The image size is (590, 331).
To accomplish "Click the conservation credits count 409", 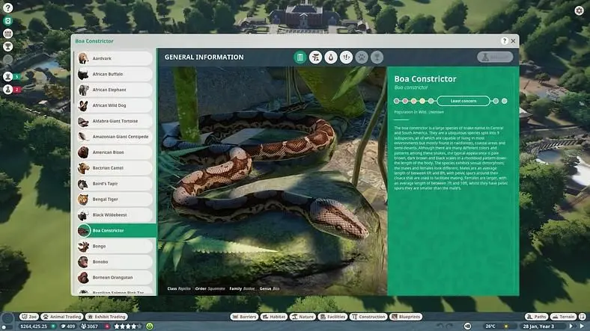I will (x=68, y=327).
